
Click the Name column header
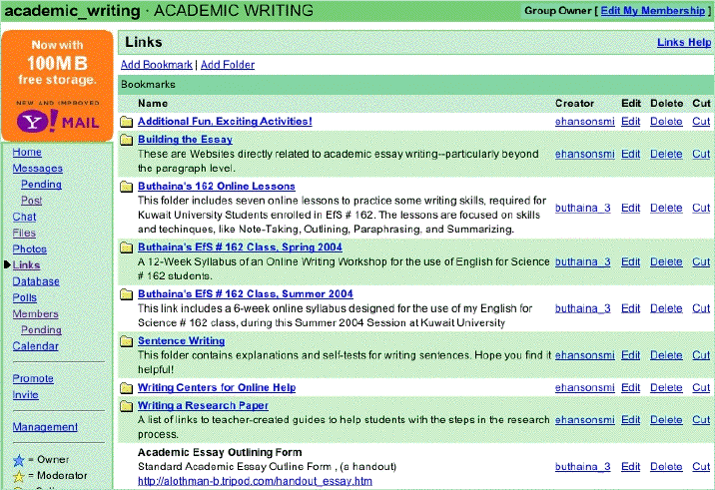153,104
